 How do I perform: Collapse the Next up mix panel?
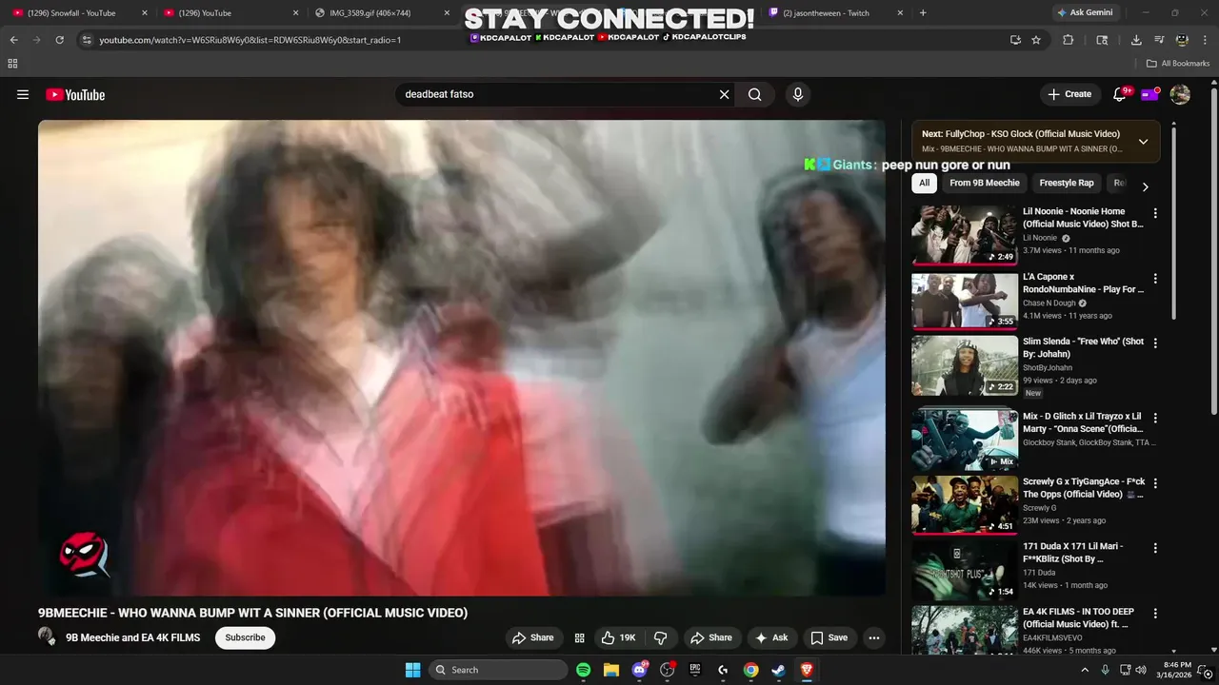coord(1143,142)
